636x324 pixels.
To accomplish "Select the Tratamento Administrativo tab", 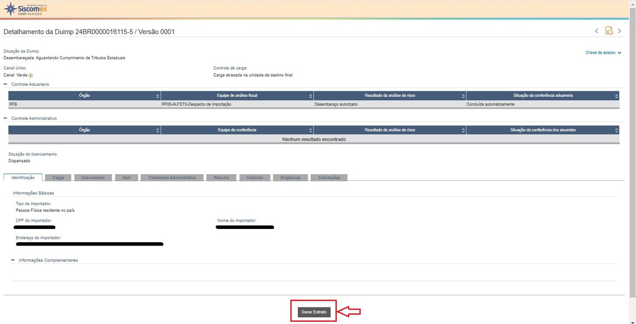I will pos(172,177).
